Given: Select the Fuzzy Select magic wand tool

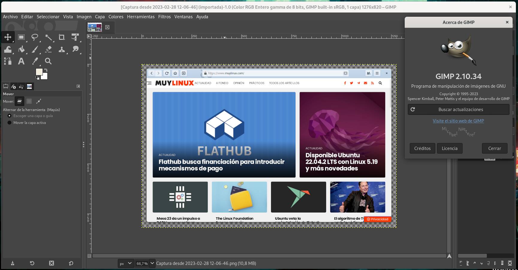Looking at the screenshot, I should click(48, 37).
